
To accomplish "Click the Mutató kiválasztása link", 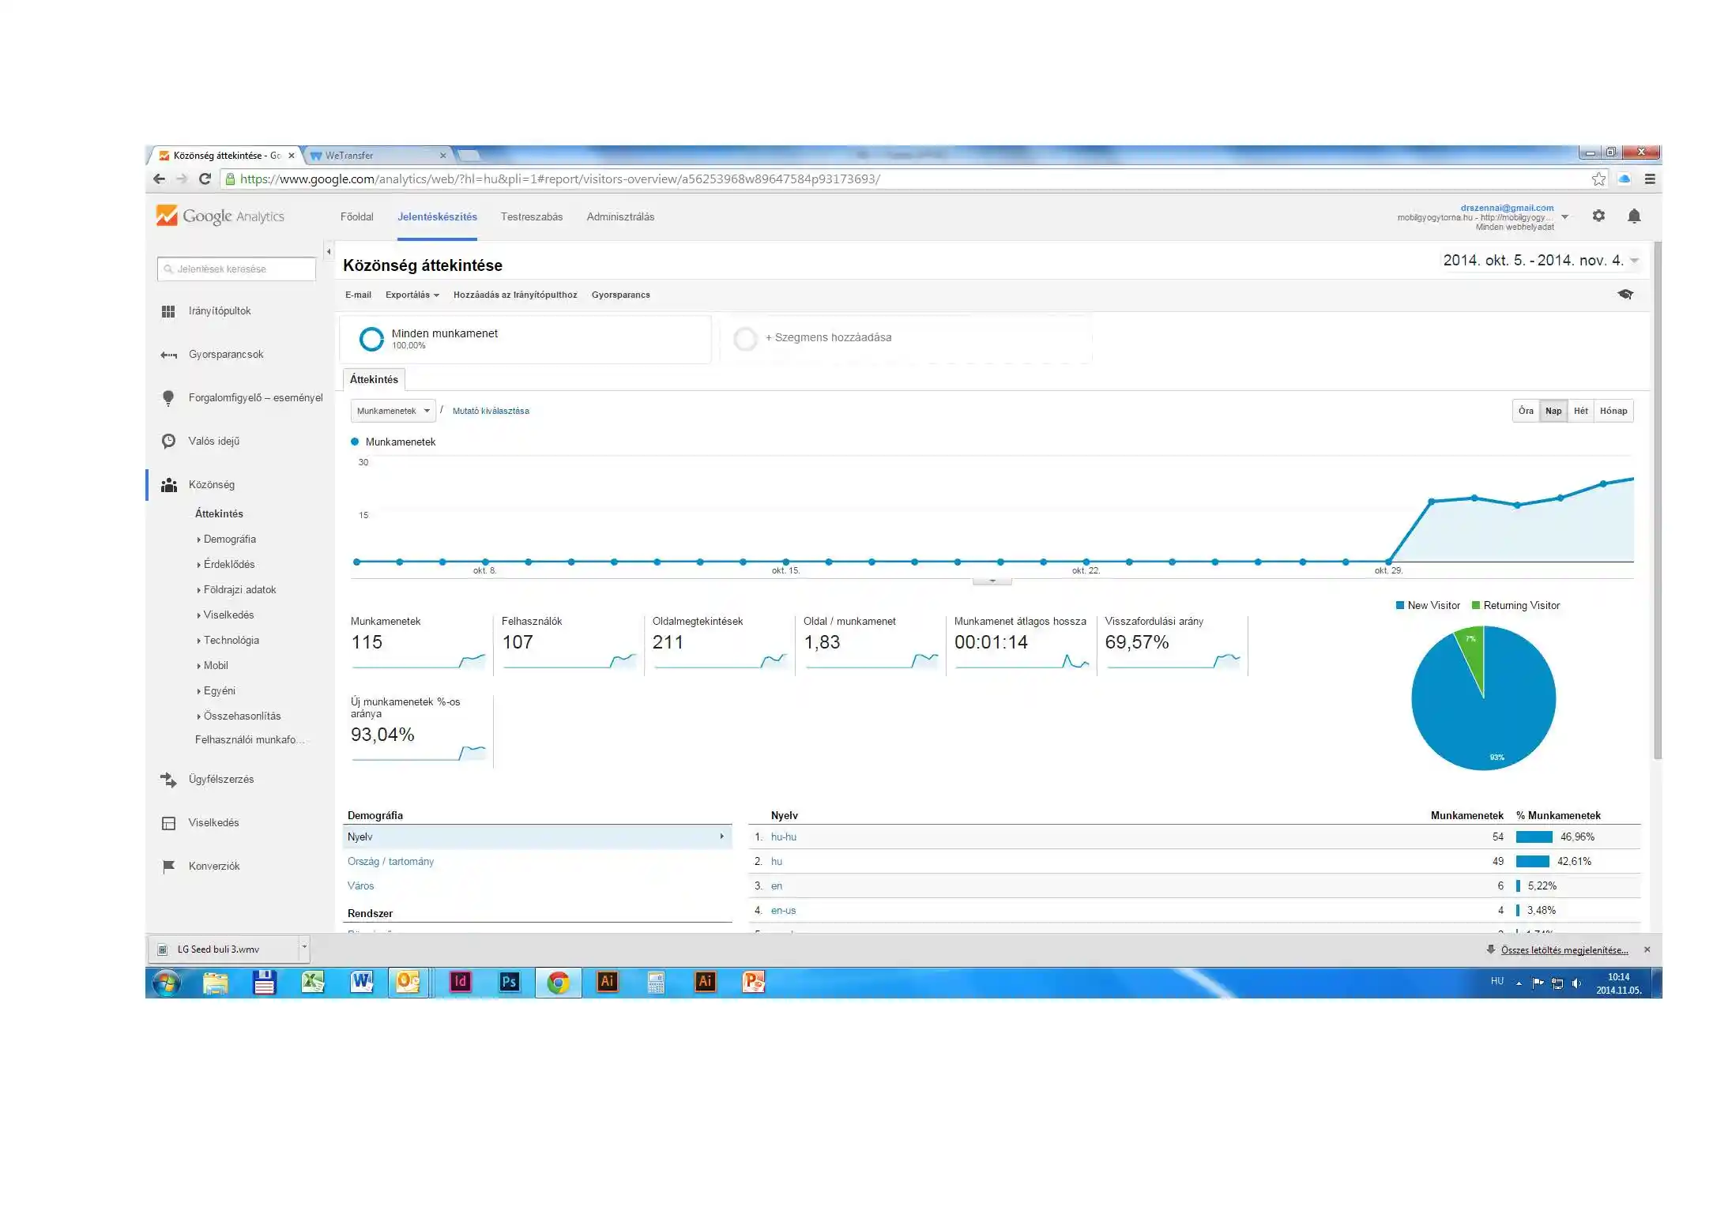I will (490, 411).
